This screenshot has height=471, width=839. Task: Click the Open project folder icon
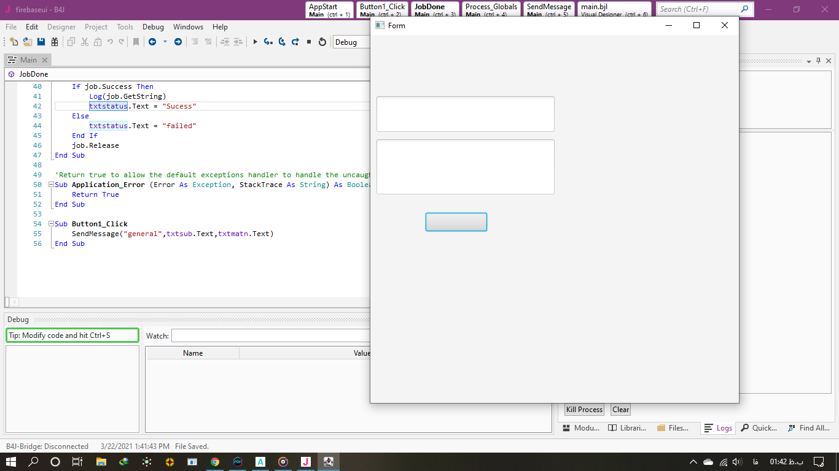(28, 42)
